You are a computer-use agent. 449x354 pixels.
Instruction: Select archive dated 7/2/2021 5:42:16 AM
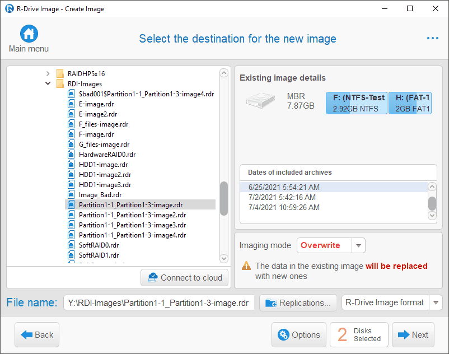pos(334,197)
